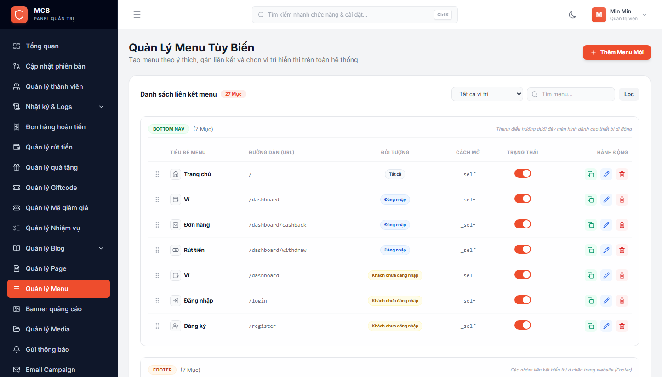
Task: Delete the Trang chủ menu item
Action: [622, 174]
